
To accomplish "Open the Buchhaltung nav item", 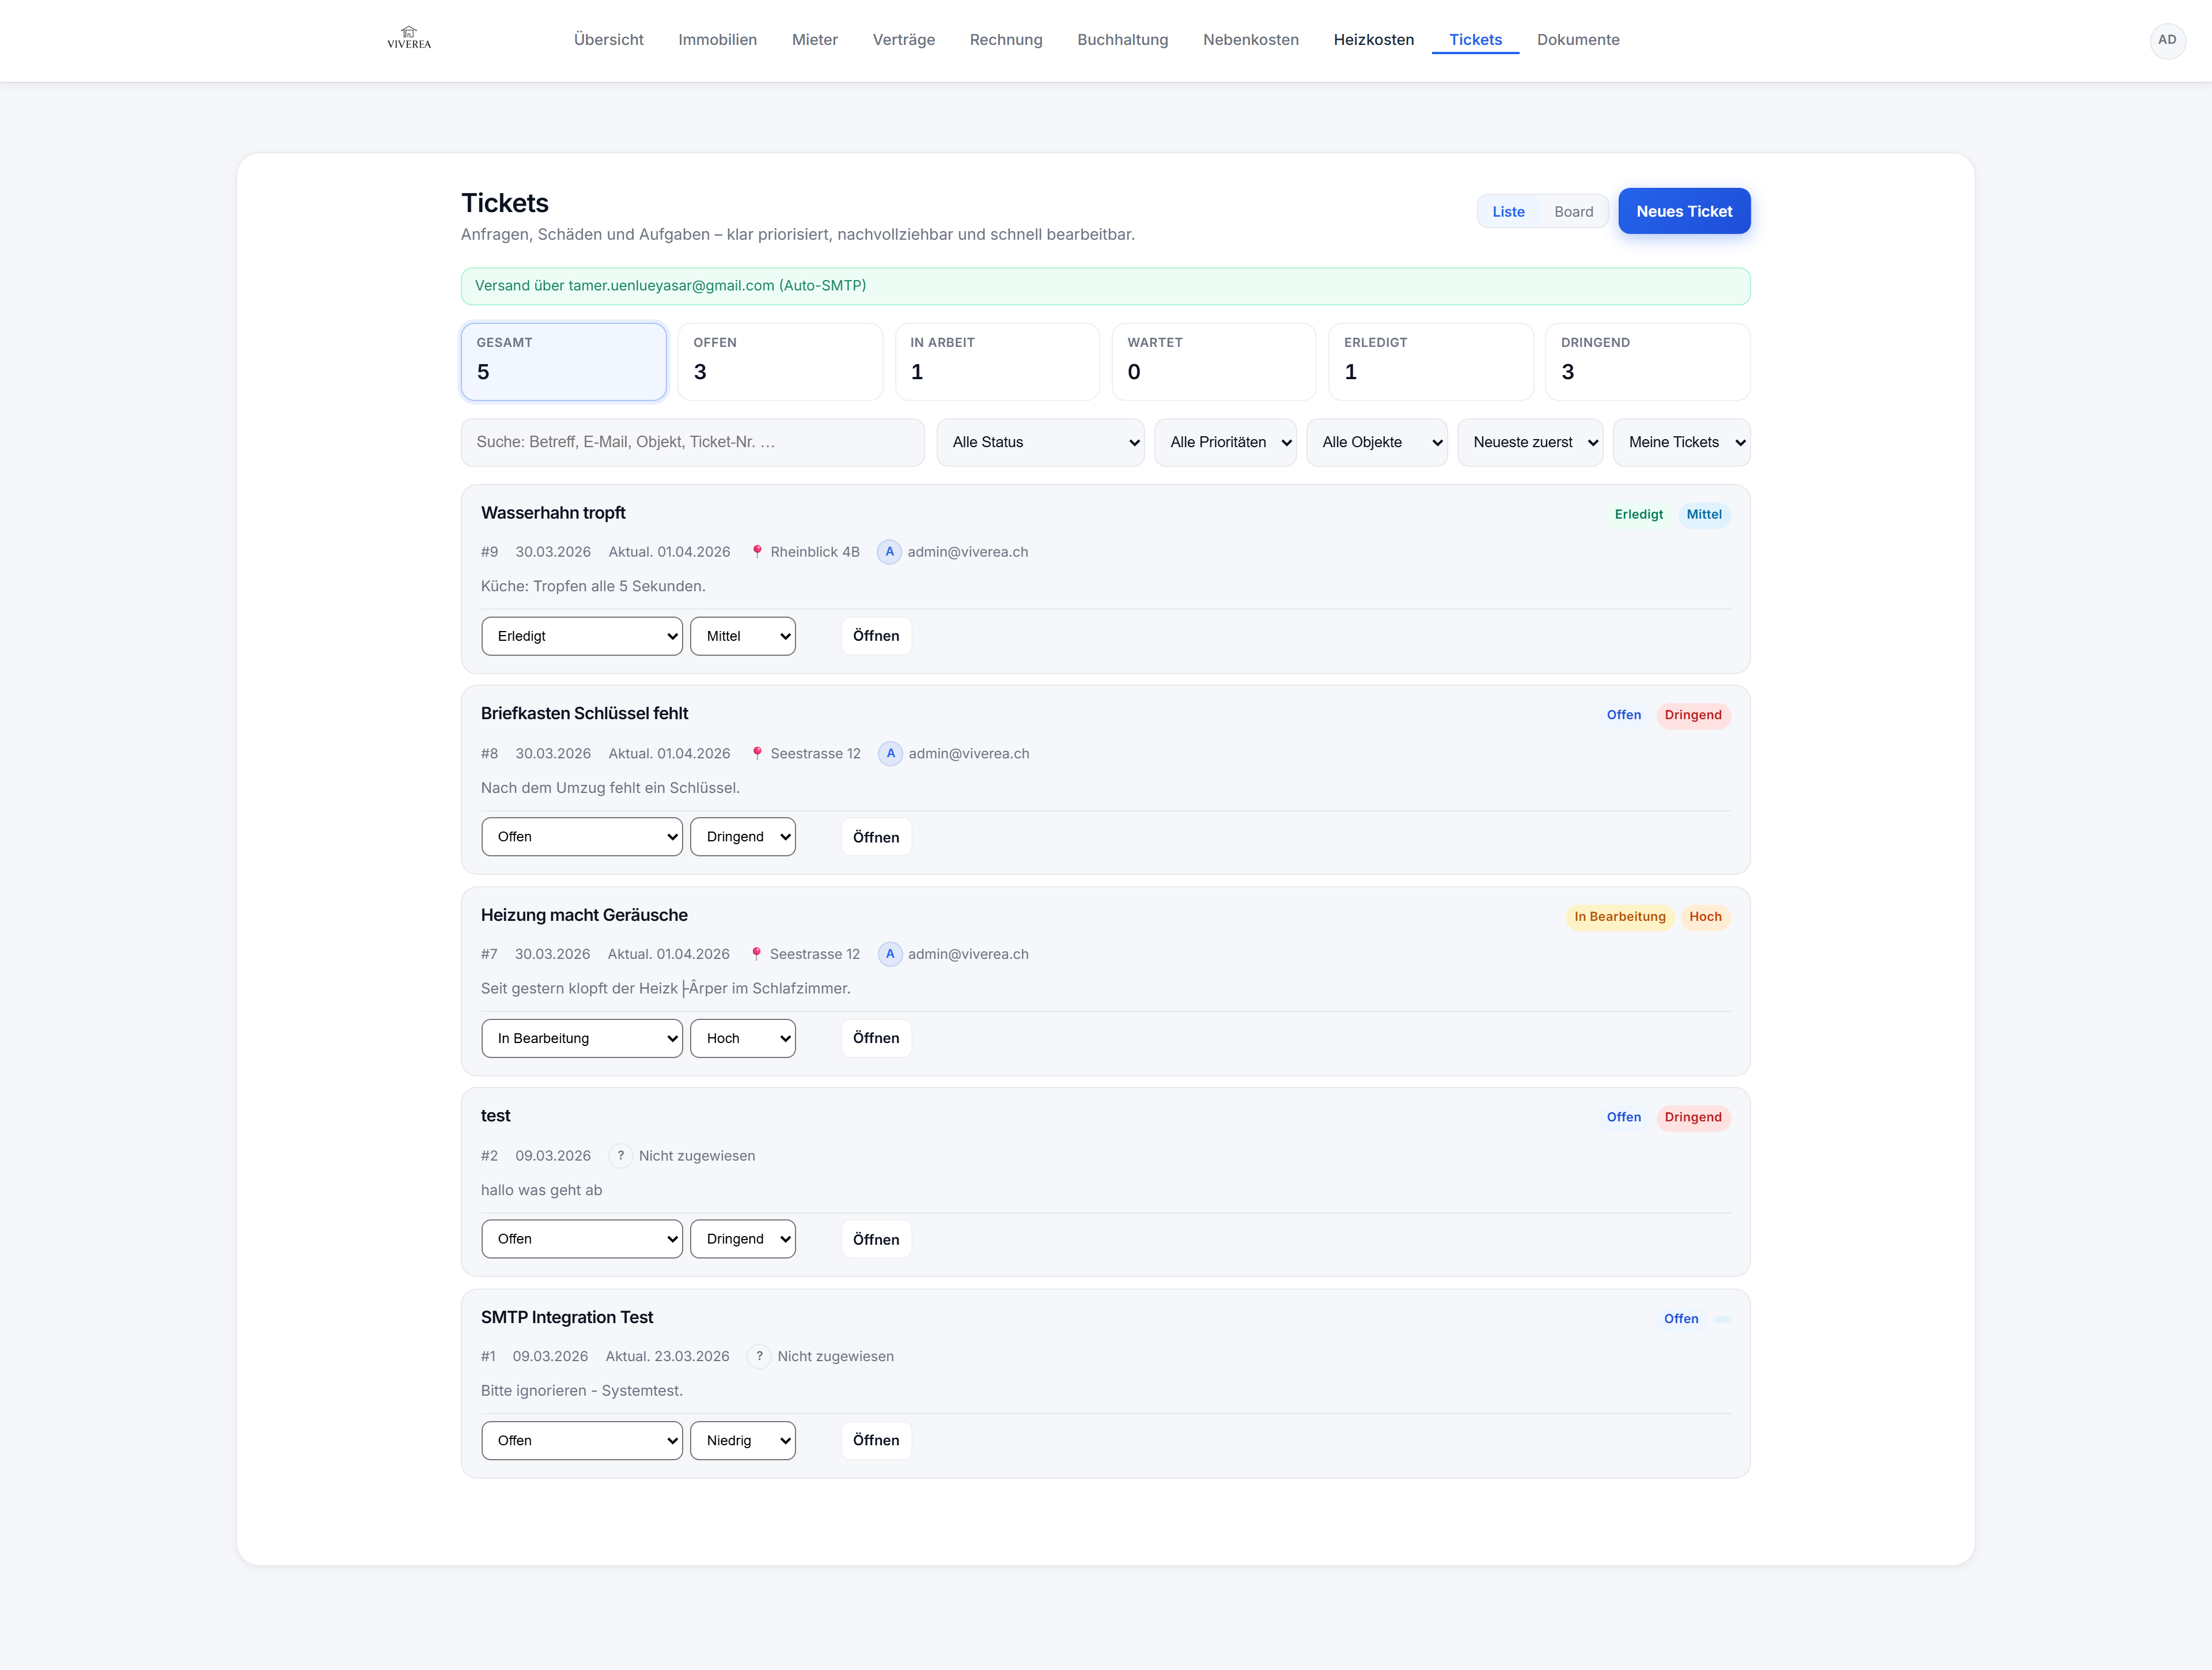I will (1122, 40).
